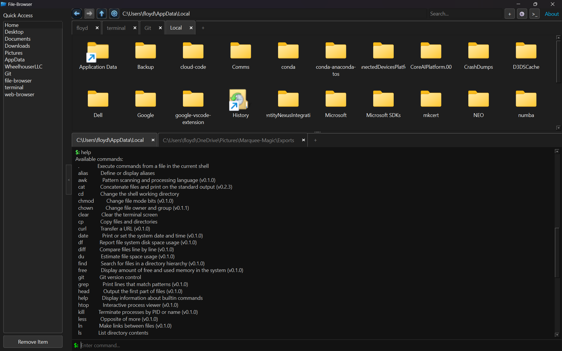The width and height of the screenshot is (562, 351).
Task: Toggle the terminal panel button
Action: tap(534, 14)
